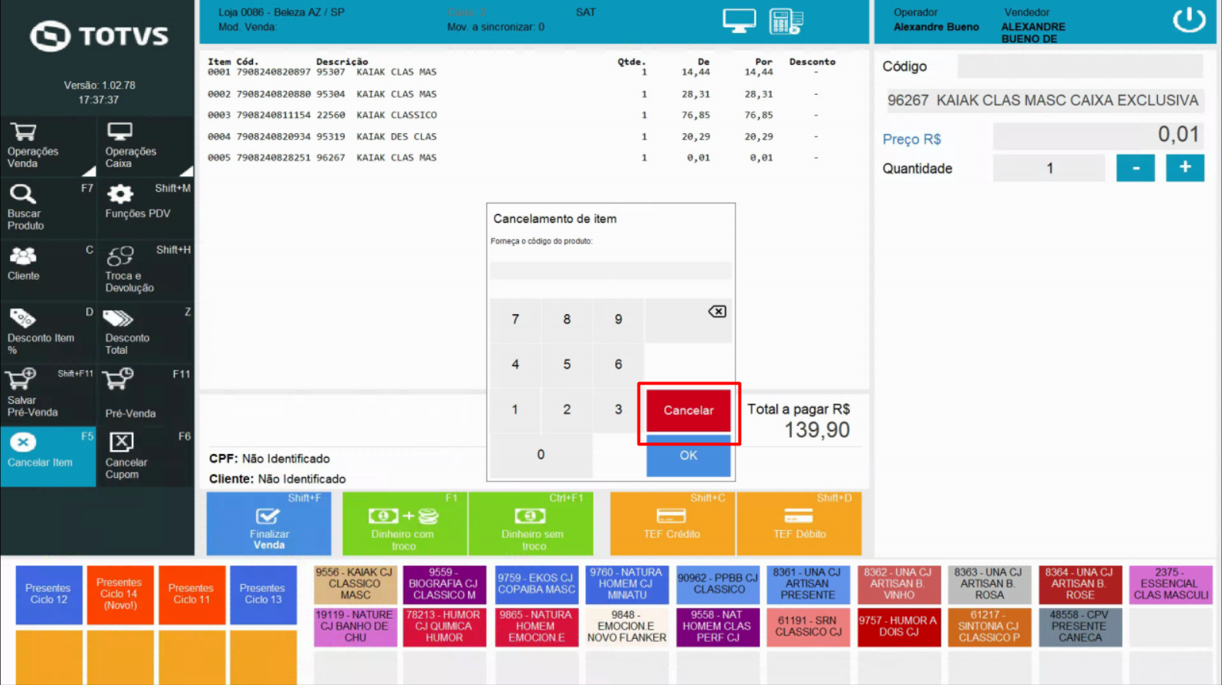Click keypad digit 0

coord(541,455)
